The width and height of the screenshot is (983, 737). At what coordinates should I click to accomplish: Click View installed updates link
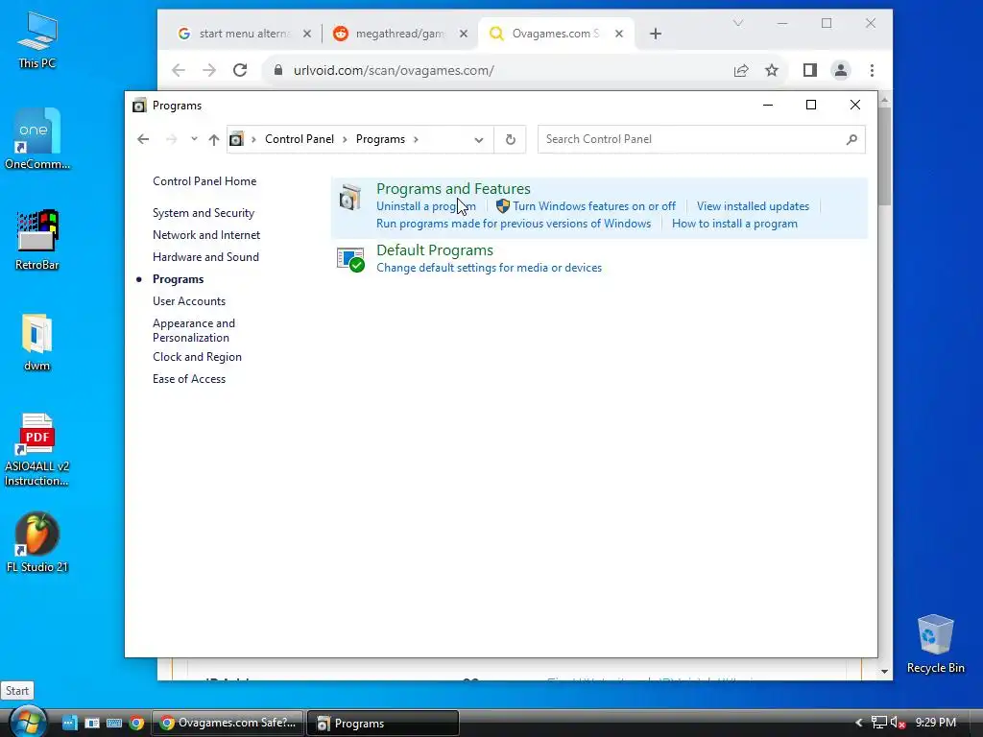click(753, 206)
